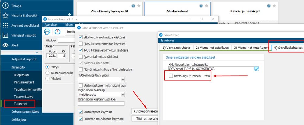Open Tapahtumien syöttö in sidebar
Viewport: 304px width, 125px height.
click(x=28, y=89)
